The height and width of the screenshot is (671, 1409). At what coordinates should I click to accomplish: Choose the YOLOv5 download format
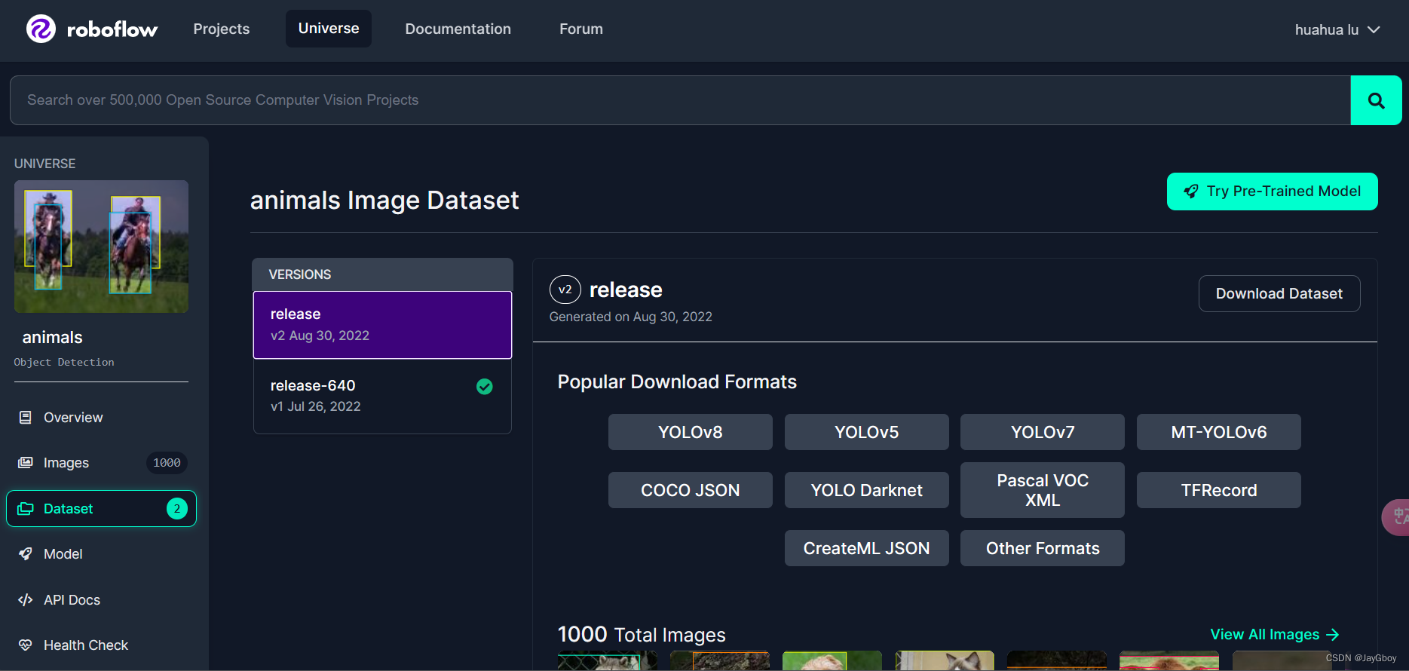point(867,432)
